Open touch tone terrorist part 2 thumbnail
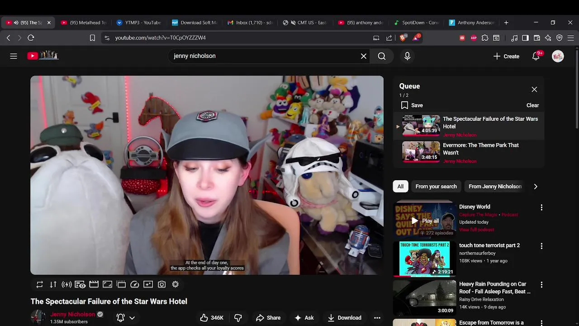This screenshot has height=326, width=579. point(424,259)
